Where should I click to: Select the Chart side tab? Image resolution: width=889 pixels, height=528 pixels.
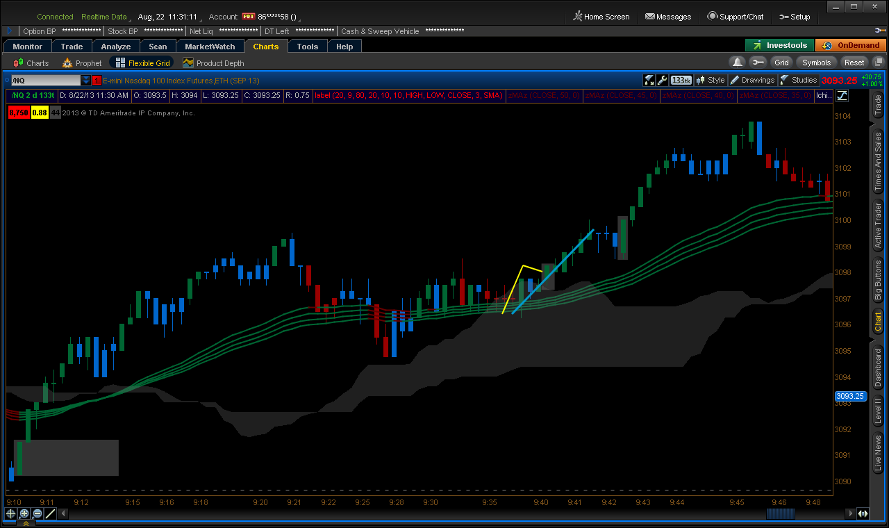[x=878, y=322]
